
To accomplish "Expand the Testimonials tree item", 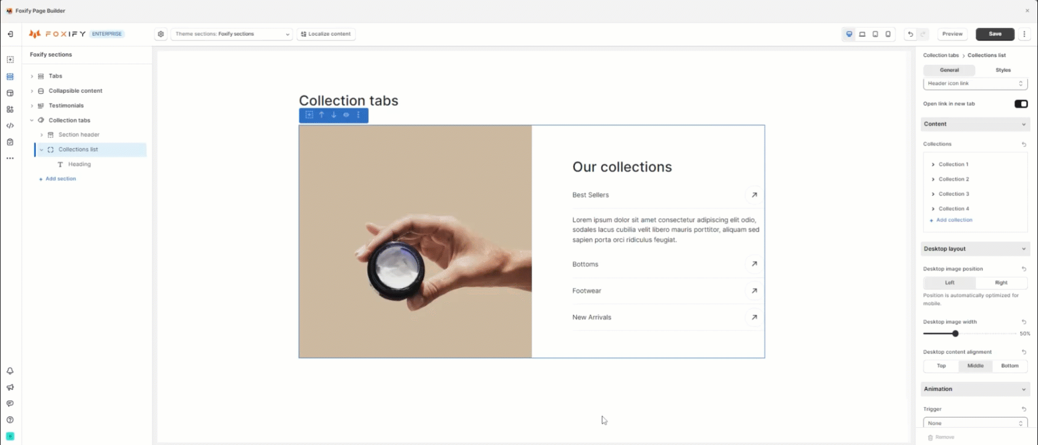I will pyautogui.click(x=32, y=106).
